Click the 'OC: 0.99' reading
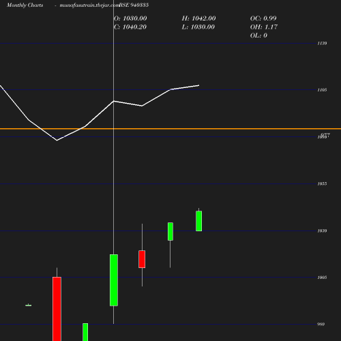The width and height of the screenshot is (341, 341). coord(263,18)
